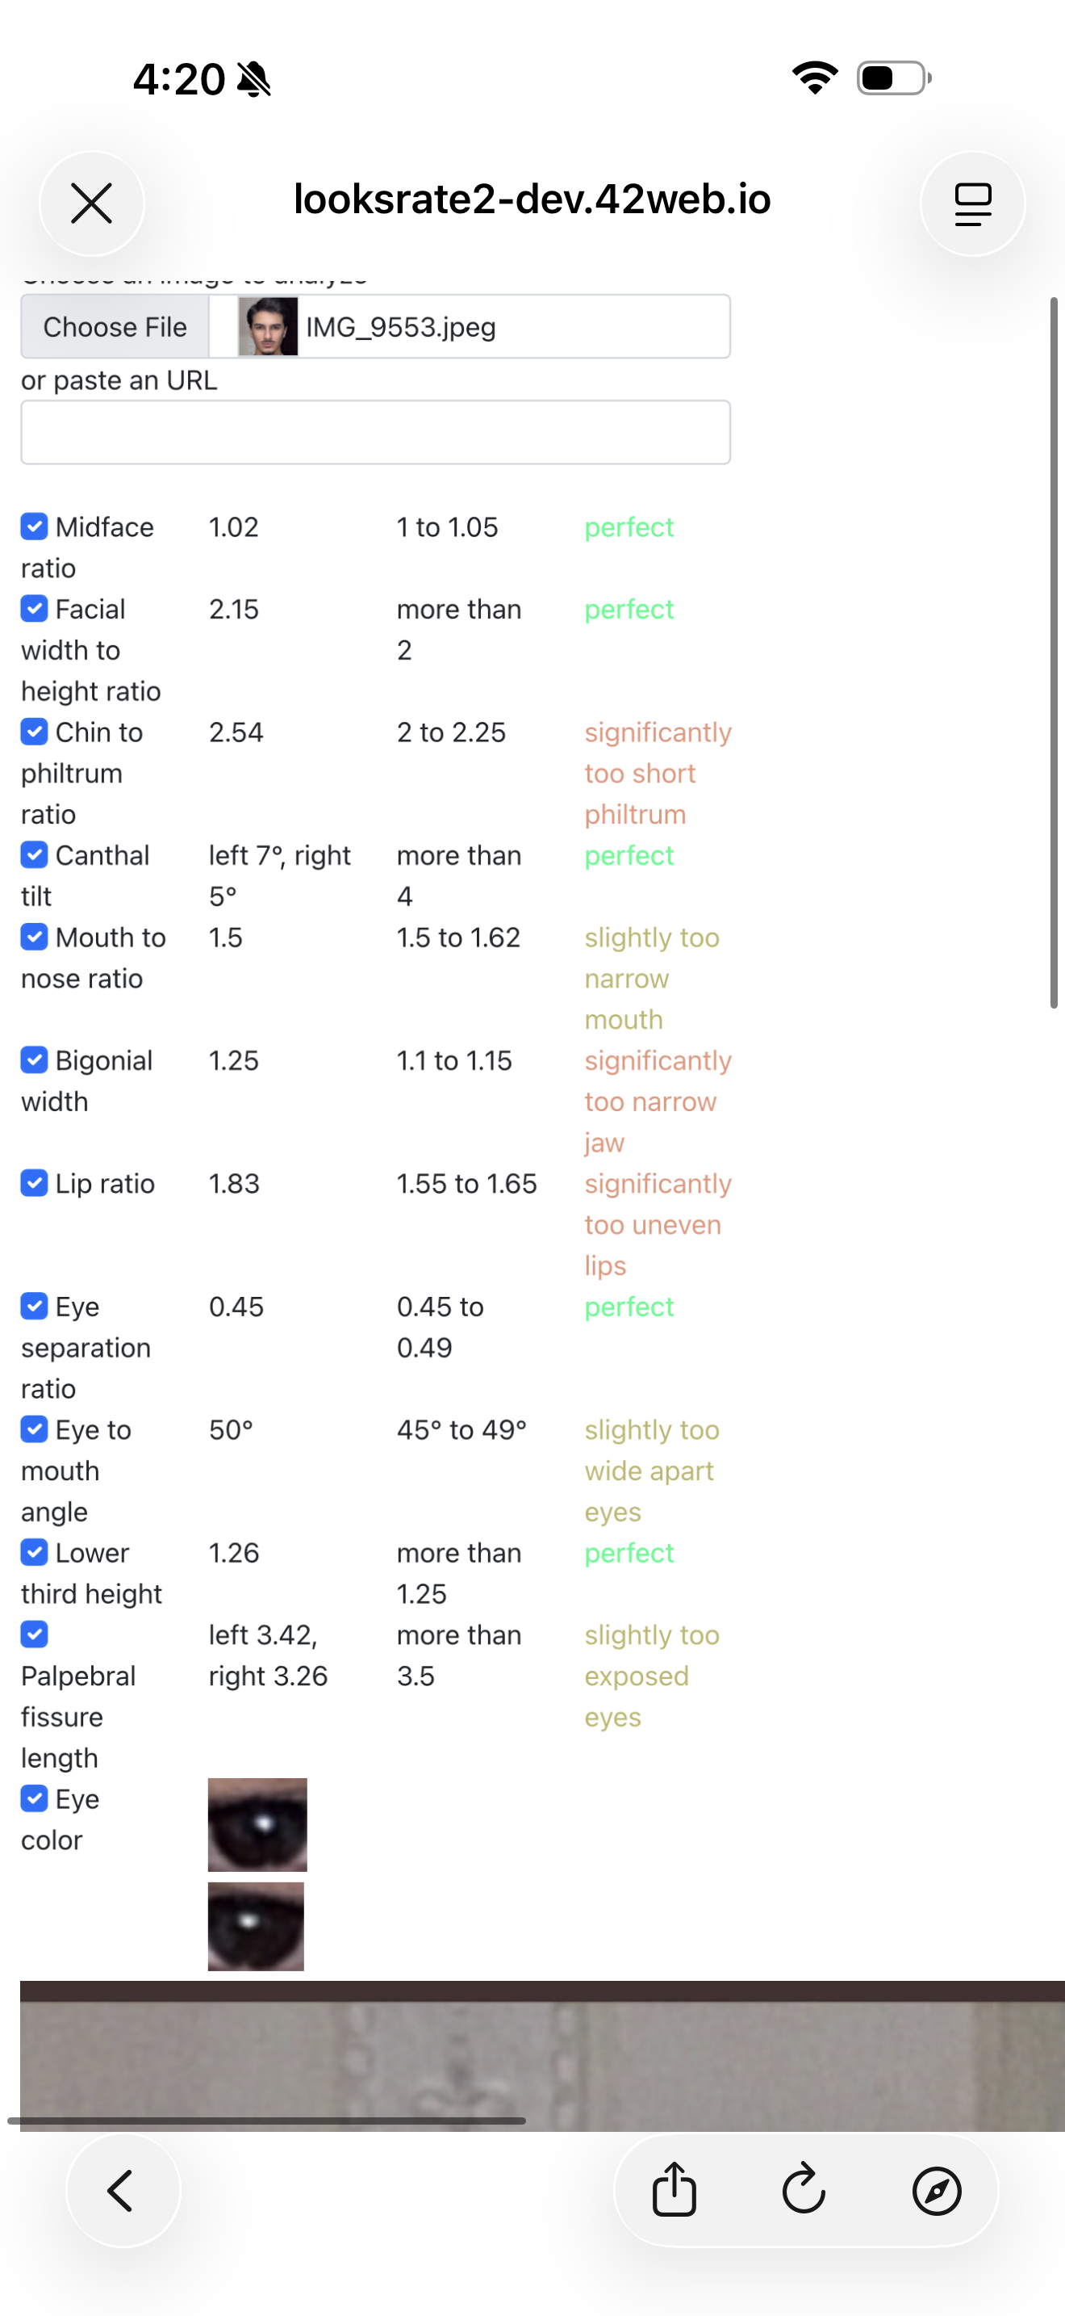
Task: Toggle the Eye color checkbox
Action: tap(34, 1798)
